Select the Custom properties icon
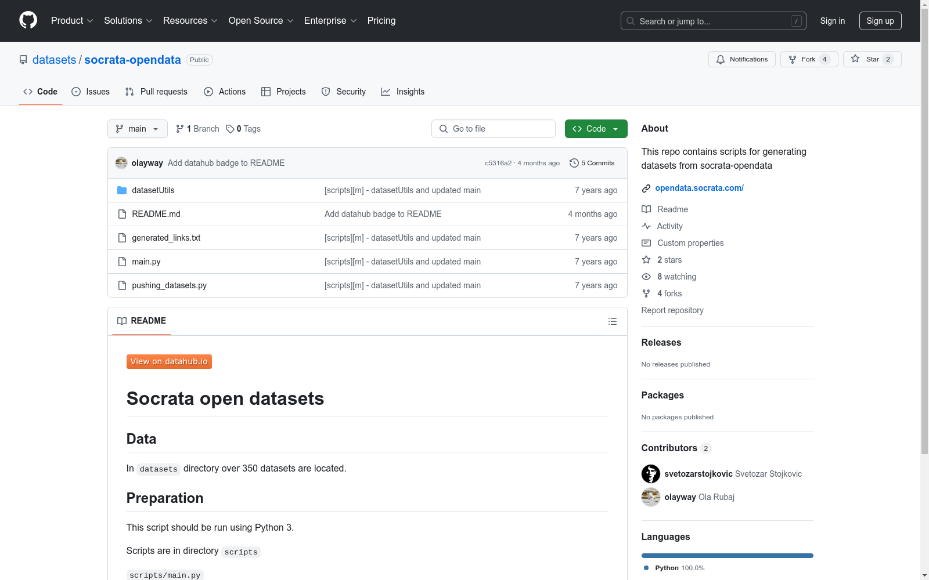 tap(646, 243)
